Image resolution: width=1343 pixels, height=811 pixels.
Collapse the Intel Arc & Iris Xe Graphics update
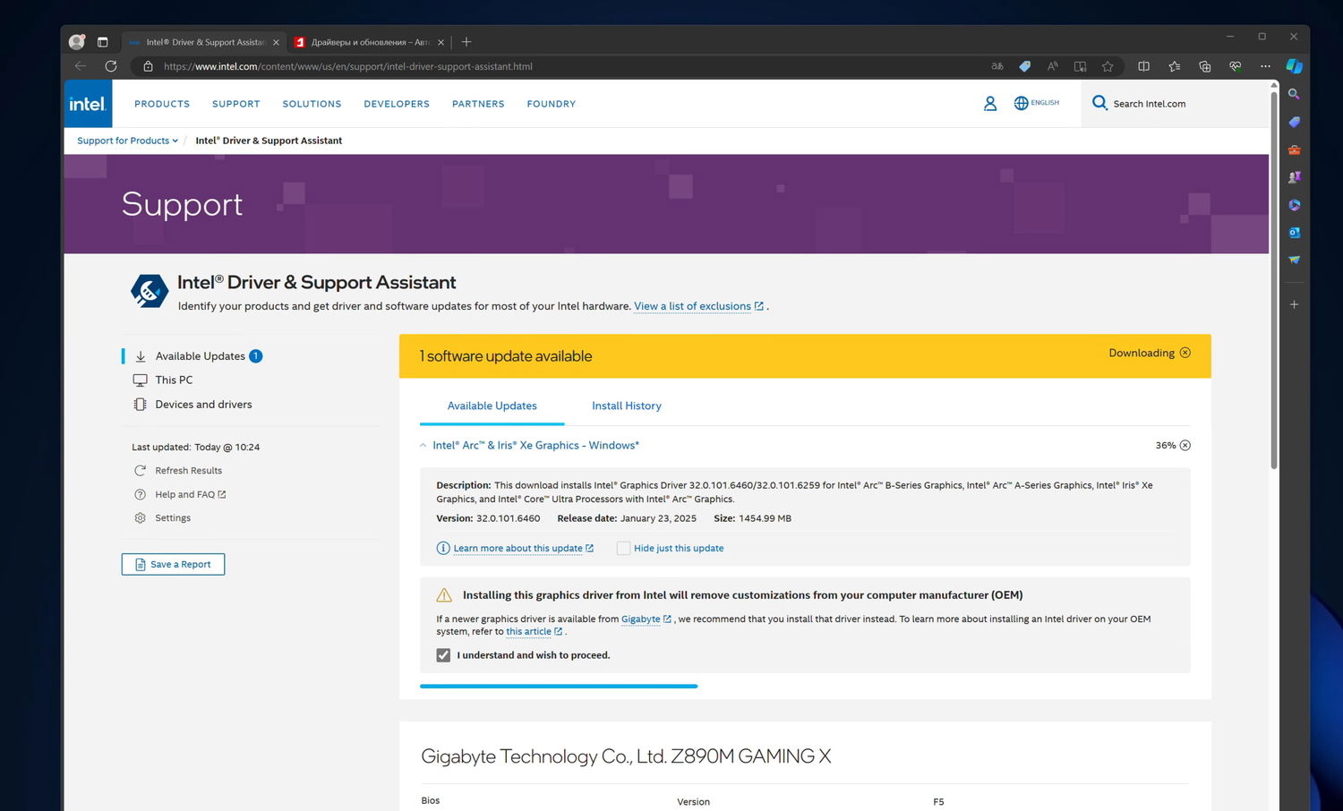pyautogui.click(x=423, y=446)
